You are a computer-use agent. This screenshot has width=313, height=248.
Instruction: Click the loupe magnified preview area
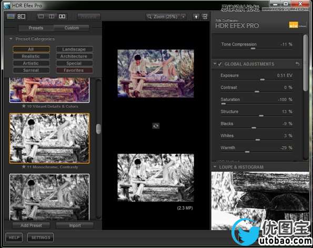click(260, 201)
